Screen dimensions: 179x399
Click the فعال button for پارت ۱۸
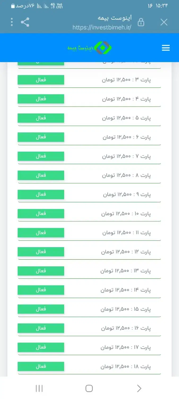41,366
